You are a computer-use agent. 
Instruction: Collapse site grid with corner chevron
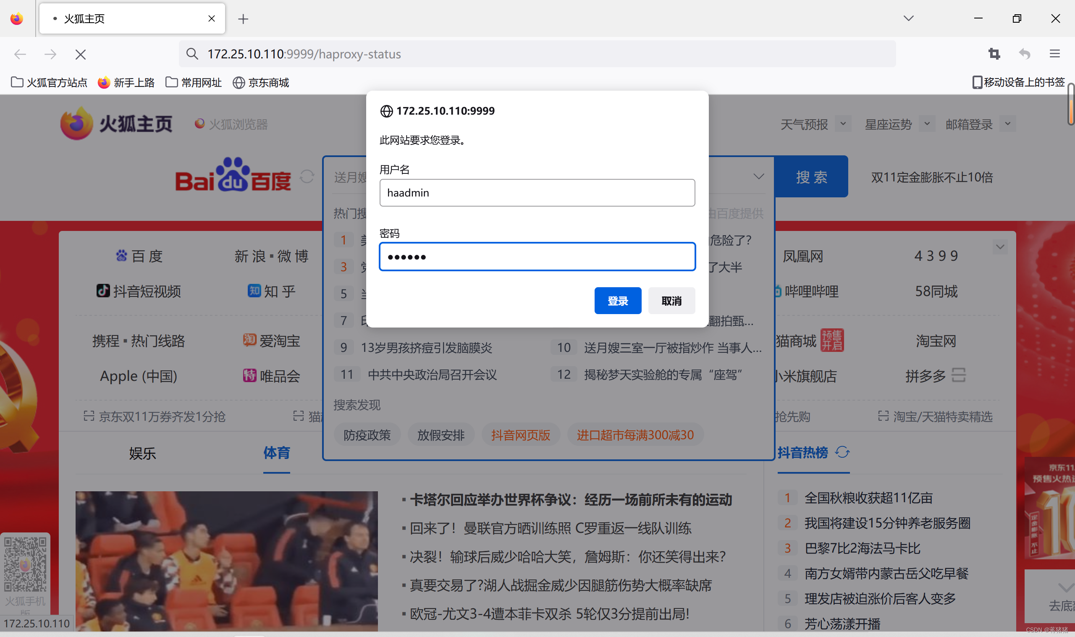(1000, 247)
